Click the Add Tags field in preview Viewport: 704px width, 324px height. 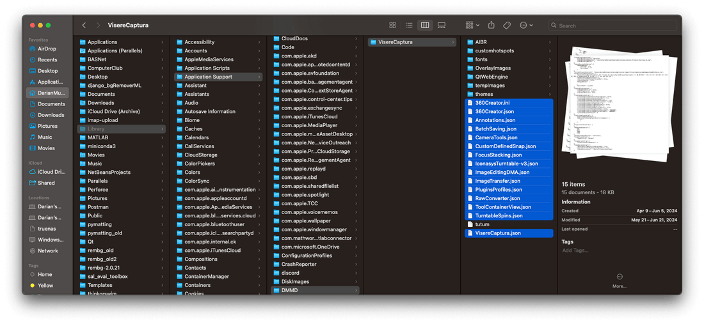click(575, 251)
